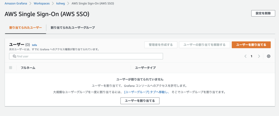Click the ユーザーが割り当てられていません message

pyautogui.click(x=140, y=79)
